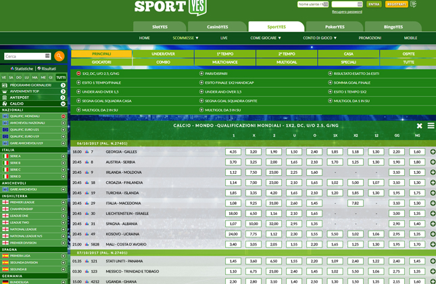Open statistics icon for Italia - Macedonia
The image size is (436, 284).
(87, 204)
